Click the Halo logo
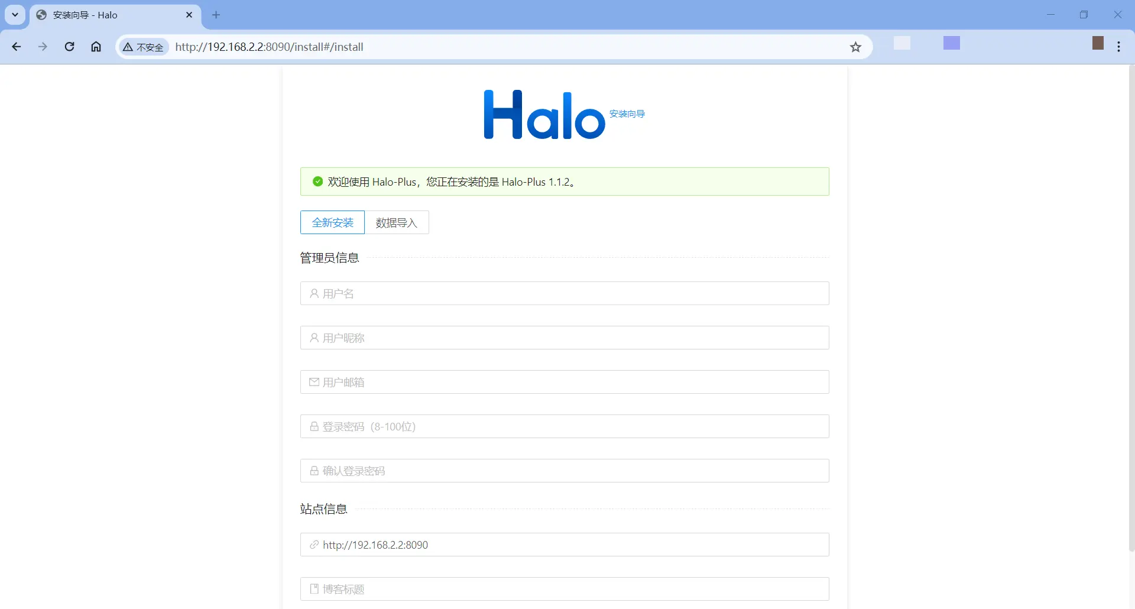1135x609 pixels. pyautogui.click(x=544, y=115)
